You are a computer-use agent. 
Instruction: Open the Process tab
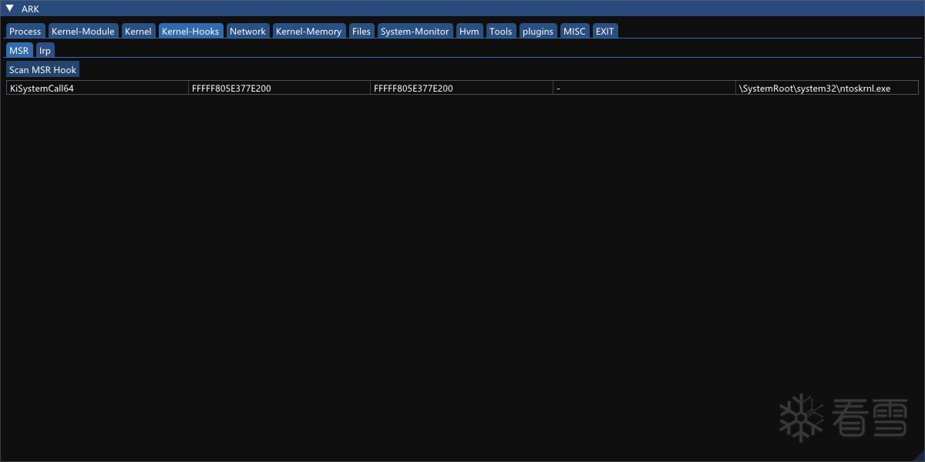click(x=25, y=31)
